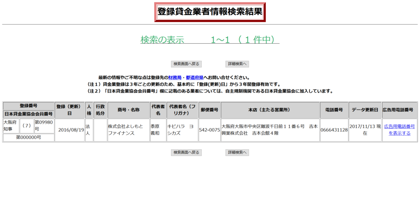Click the 電話番号 column header
This screenshot has width=420, height=198.
pos(334,110)
